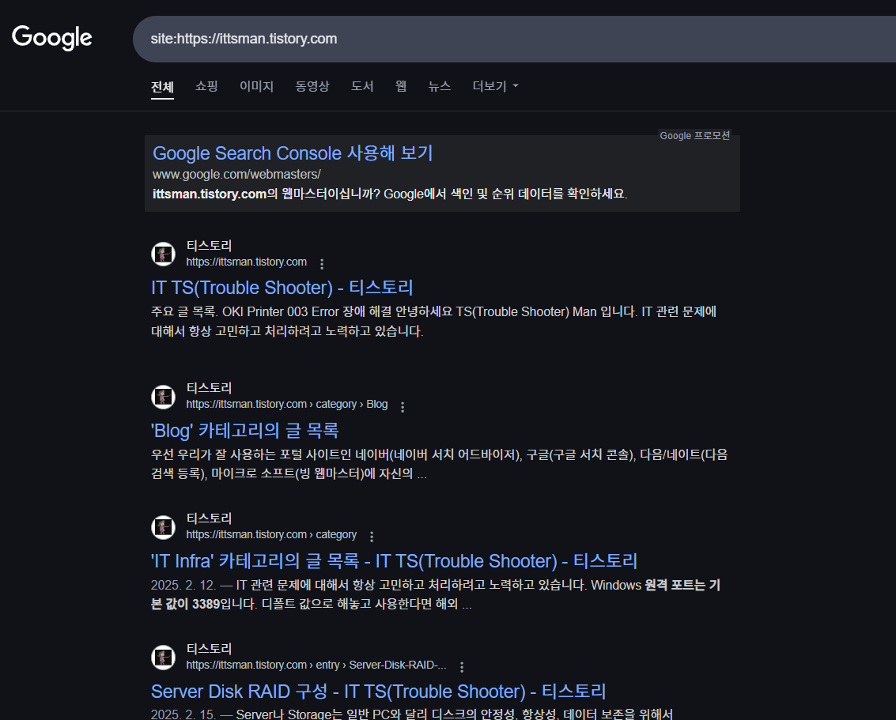
Task: Click the www.google.com/webmasters/ URL text
Action: pos(236,174)
